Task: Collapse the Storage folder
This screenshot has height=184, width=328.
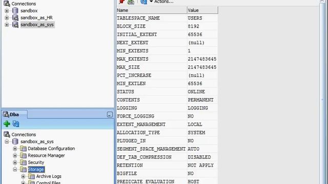Action: click(x=15, y=170)
